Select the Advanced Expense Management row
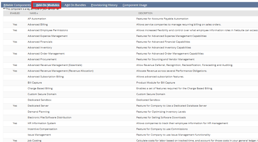 tap(47, 36)
